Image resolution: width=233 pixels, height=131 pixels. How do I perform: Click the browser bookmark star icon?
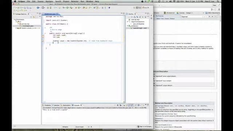click(215, 9)
